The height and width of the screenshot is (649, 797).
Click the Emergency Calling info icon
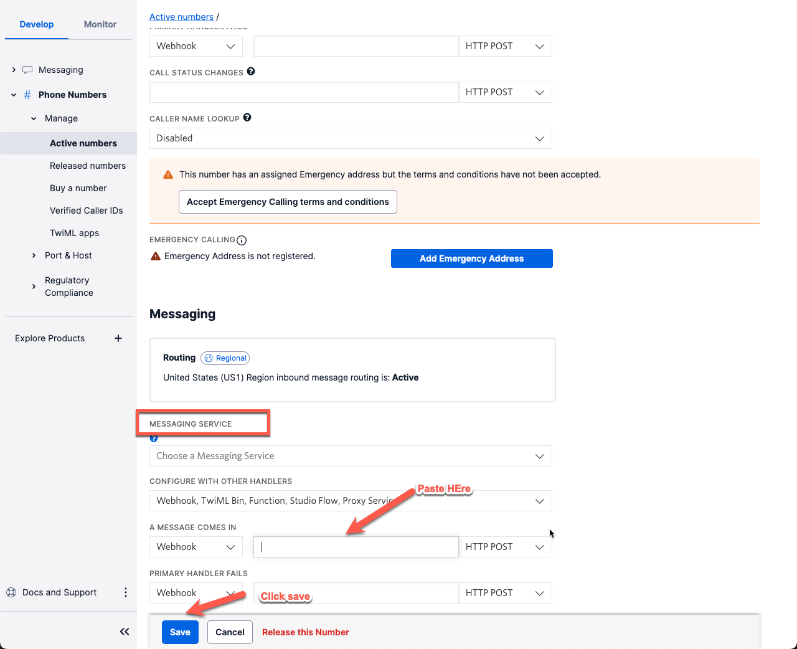click(x=242, y=240)
